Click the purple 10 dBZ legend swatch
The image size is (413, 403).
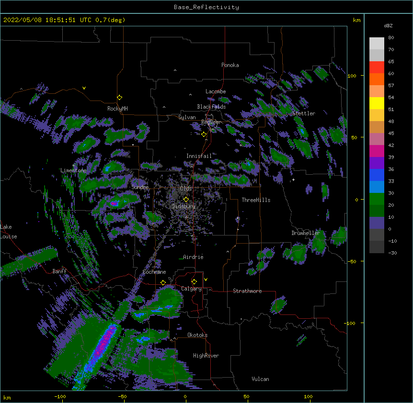(x=377, y=223)
